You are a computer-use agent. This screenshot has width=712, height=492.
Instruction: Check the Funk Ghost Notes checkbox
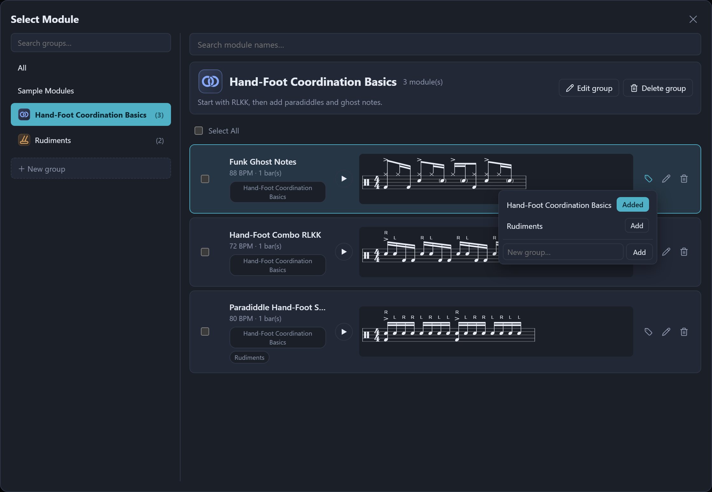[x=205, y=179]
